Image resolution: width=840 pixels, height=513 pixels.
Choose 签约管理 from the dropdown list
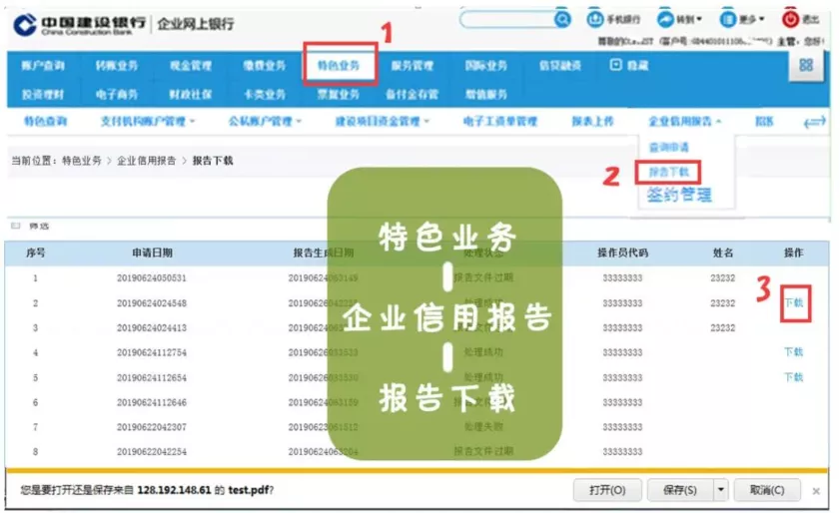(679, 195)
